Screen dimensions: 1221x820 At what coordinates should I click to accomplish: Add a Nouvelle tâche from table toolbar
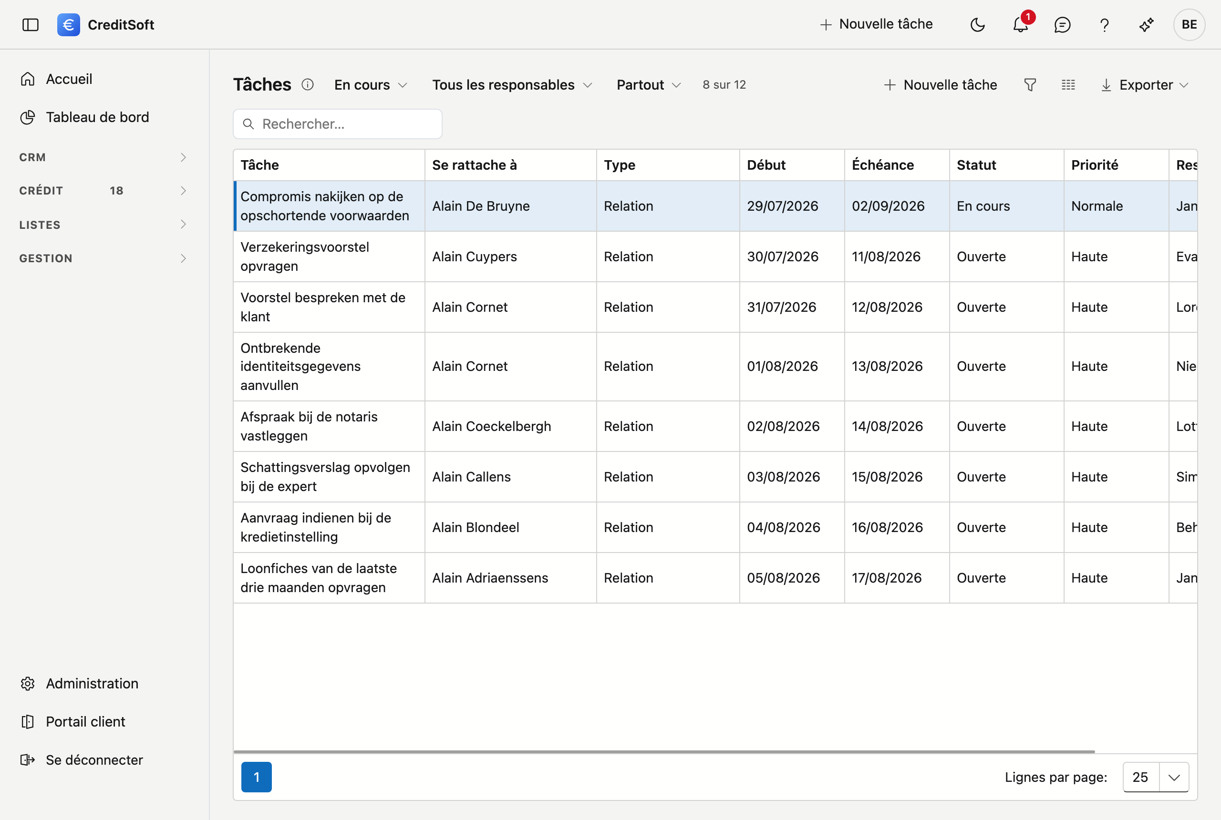[941, 85]
